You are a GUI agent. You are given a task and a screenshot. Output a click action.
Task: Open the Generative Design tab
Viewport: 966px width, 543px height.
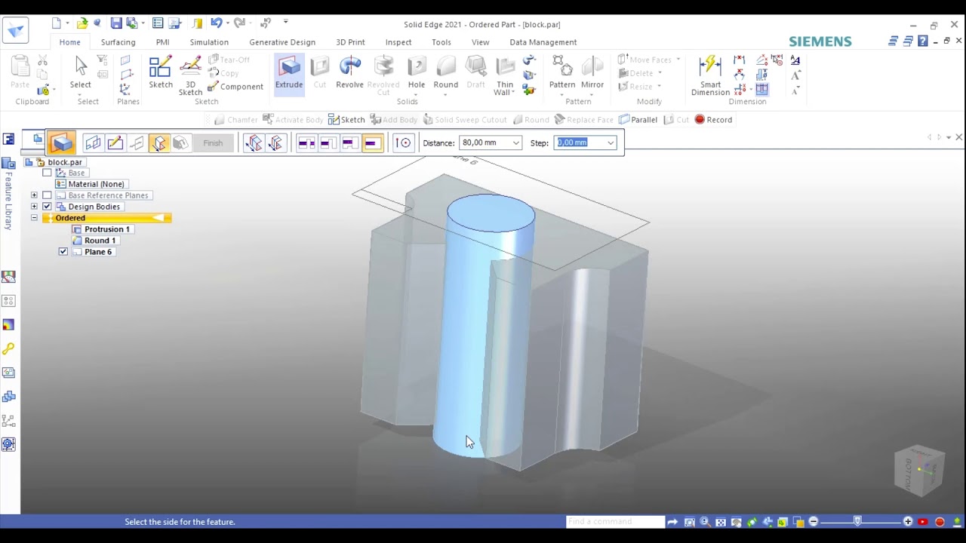click(282, 42)
